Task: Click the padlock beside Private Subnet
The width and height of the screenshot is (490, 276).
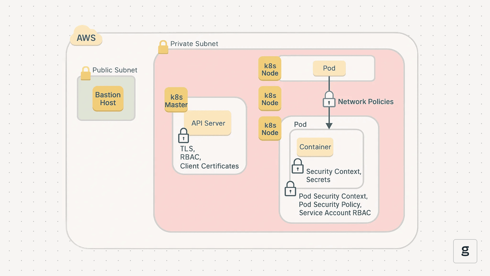Action: [x=163, y=47]
